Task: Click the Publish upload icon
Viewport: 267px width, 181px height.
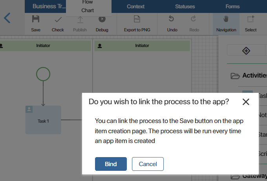Action: coord(80,19)
